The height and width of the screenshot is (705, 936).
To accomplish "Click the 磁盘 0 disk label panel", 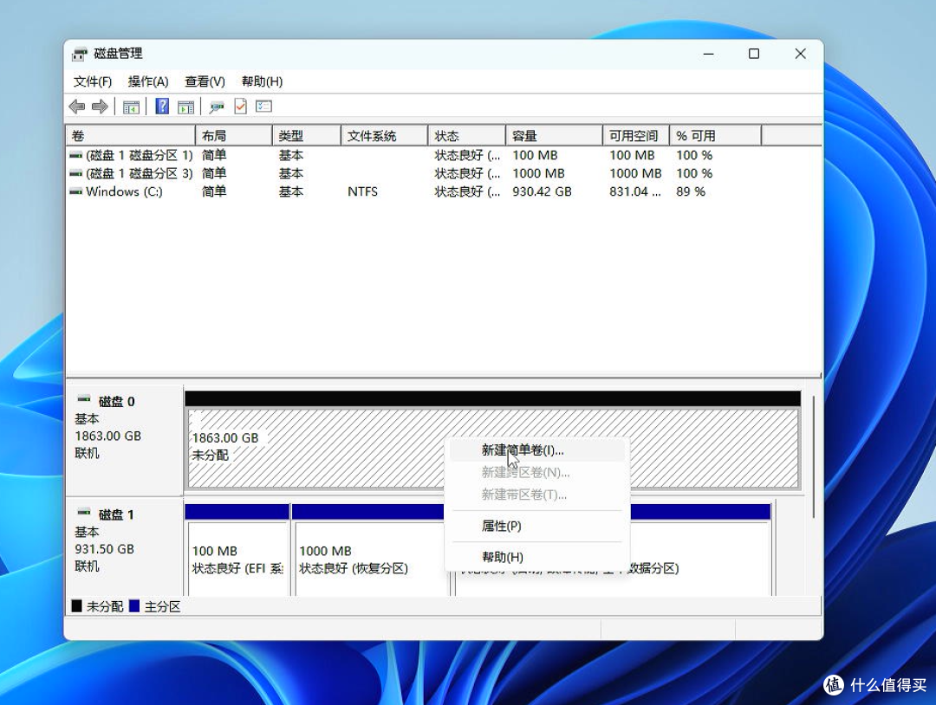I will click(124, 440).
